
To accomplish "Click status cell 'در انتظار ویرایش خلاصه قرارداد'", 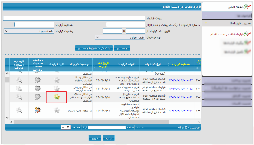I will 82,89.
